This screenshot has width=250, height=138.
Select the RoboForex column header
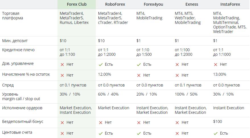(115, 4)
